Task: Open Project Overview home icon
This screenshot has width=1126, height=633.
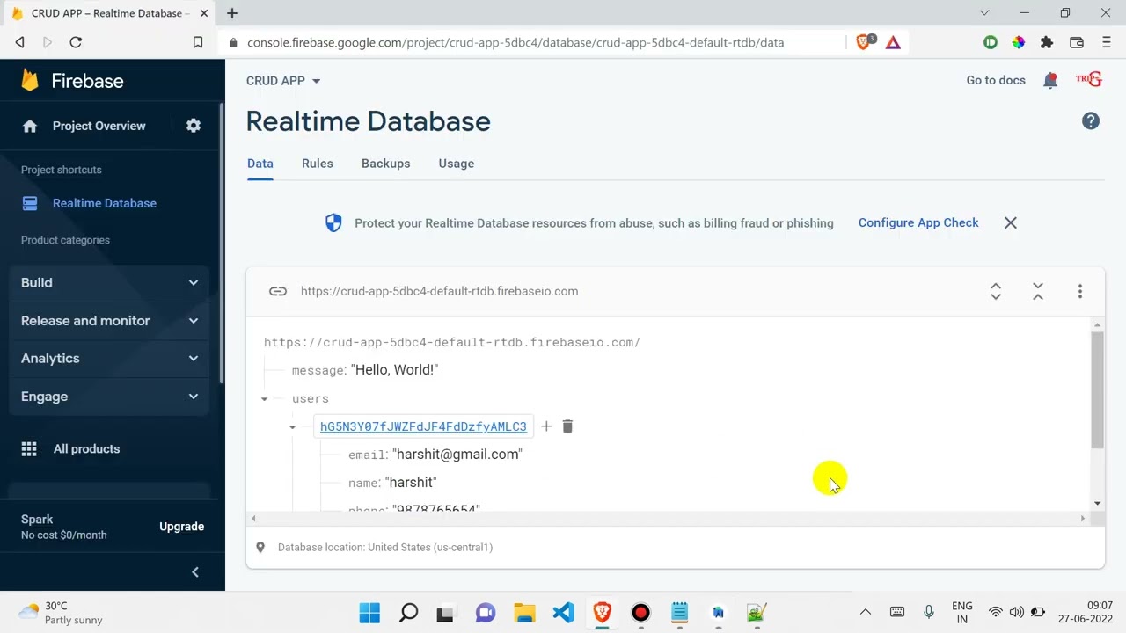Action: click(x=30, y=126)
